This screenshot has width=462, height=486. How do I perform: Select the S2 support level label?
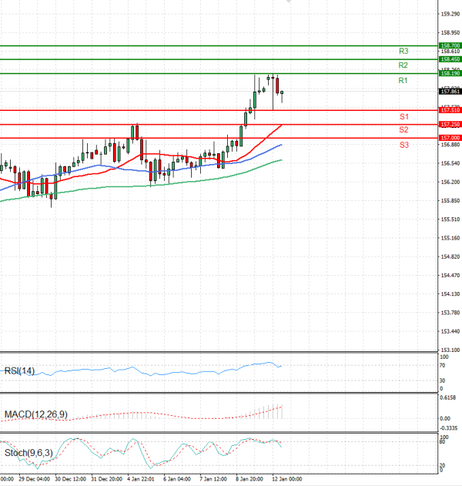coord(403,130)
